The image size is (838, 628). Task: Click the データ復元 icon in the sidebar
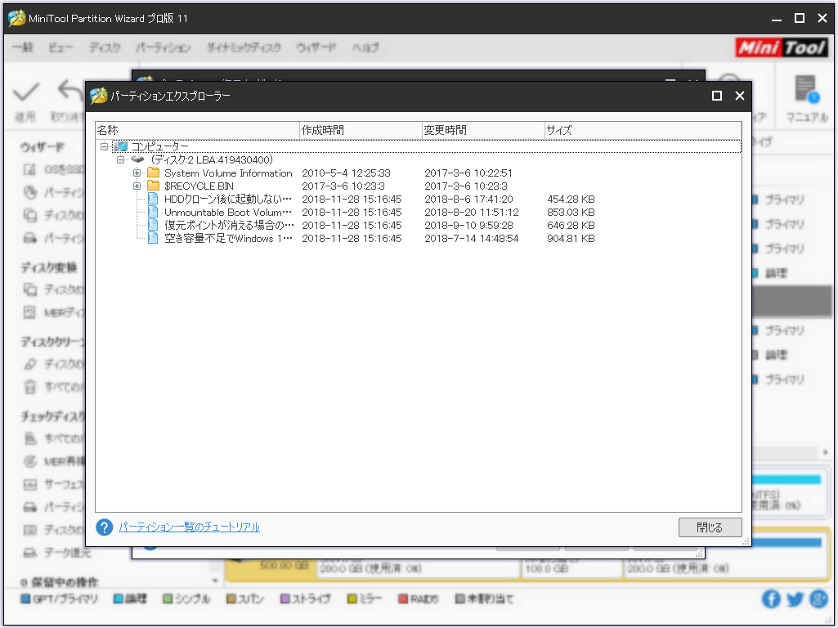[30, 553]
